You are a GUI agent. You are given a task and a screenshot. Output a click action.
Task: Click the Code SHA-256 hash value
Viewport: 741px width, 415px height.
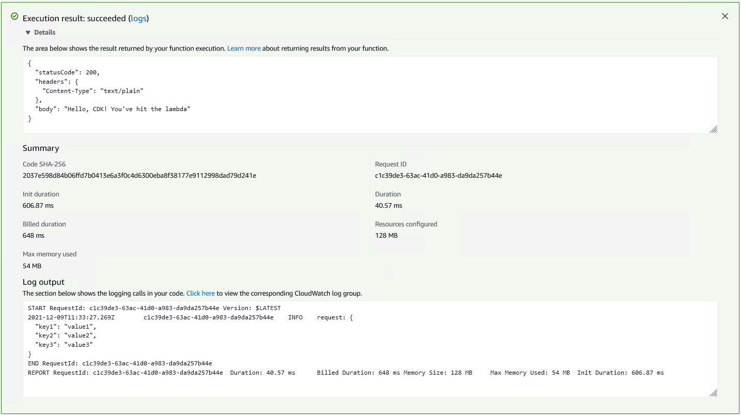pyautogui.click(x=138, y=175)
